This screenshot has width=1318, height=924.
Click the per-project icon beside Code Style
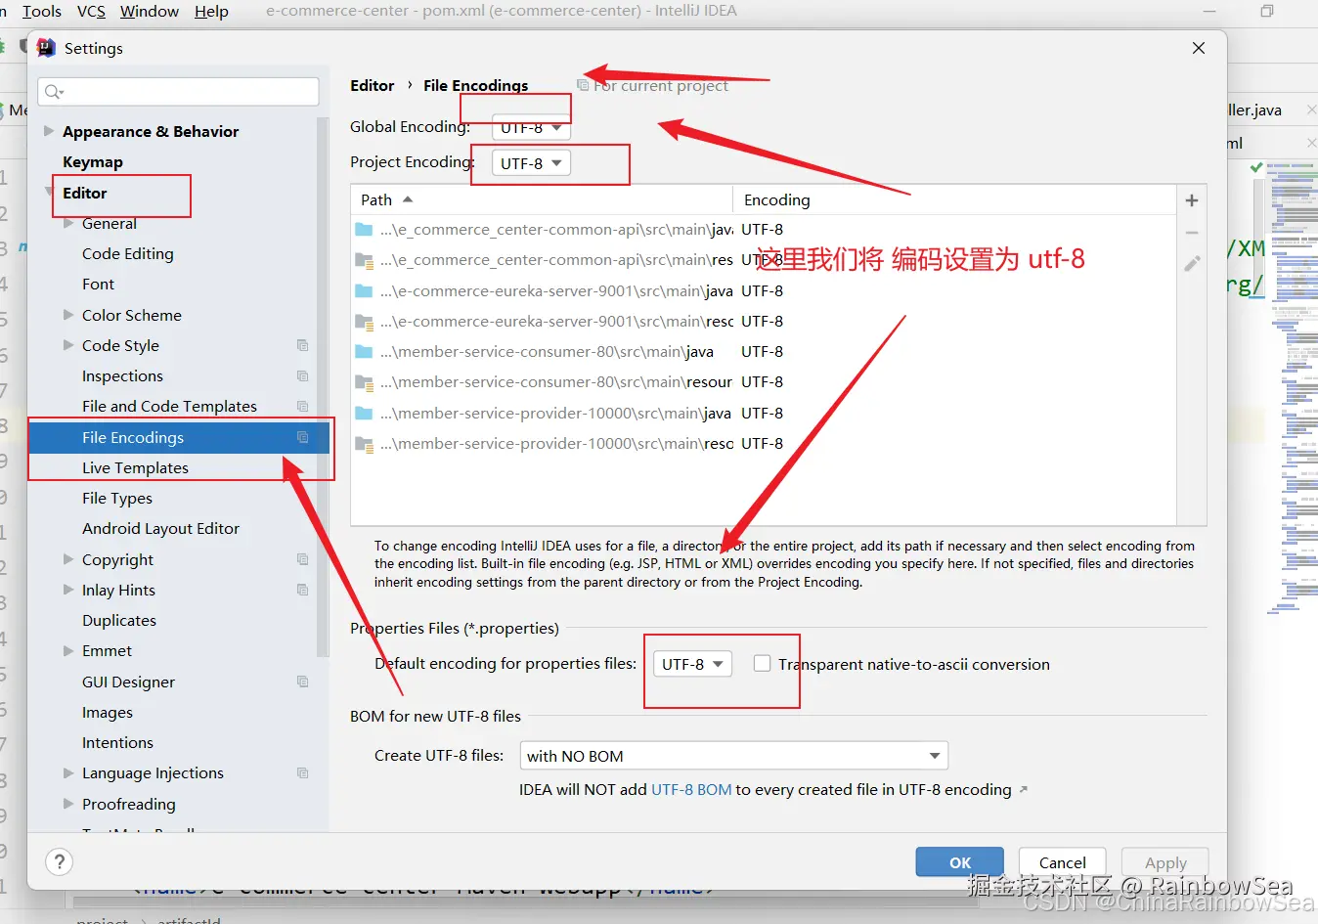303,345
